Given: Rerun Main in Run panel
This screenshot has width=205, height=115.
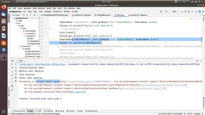Looking at the screenshot, I should point(12,64).
